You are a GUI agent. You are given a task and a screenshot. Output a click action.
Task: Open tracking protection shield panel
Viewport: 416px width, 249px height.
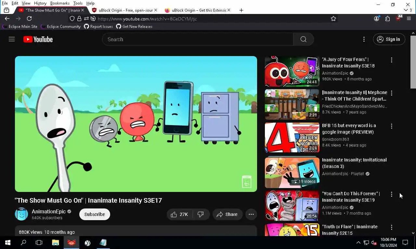coord(72,19)
